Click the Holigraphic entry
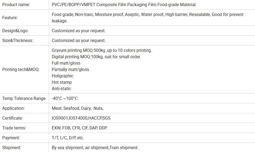Viewport: 255px width, 152px height. (63, 76)
